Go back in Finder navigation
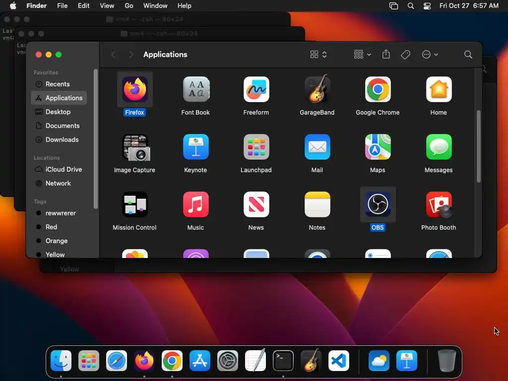Screen dimensions: 508x381 pyautogui.click(x=113, y=55)
